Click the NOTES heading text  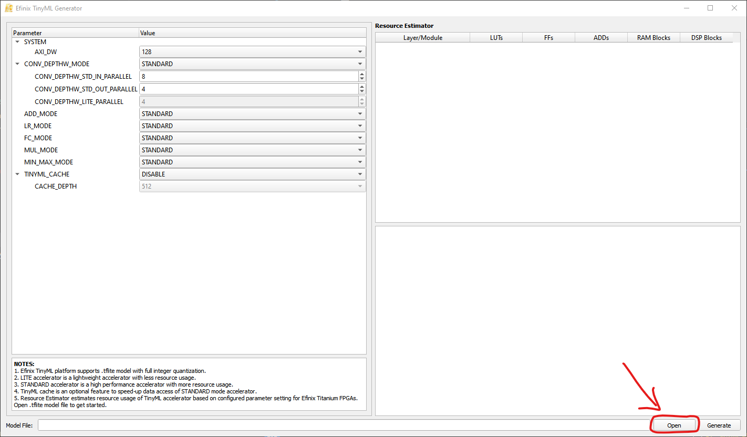(x=24, y=364)
